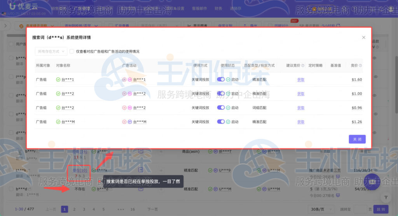Click 下一页 next page

pos(152,209)
